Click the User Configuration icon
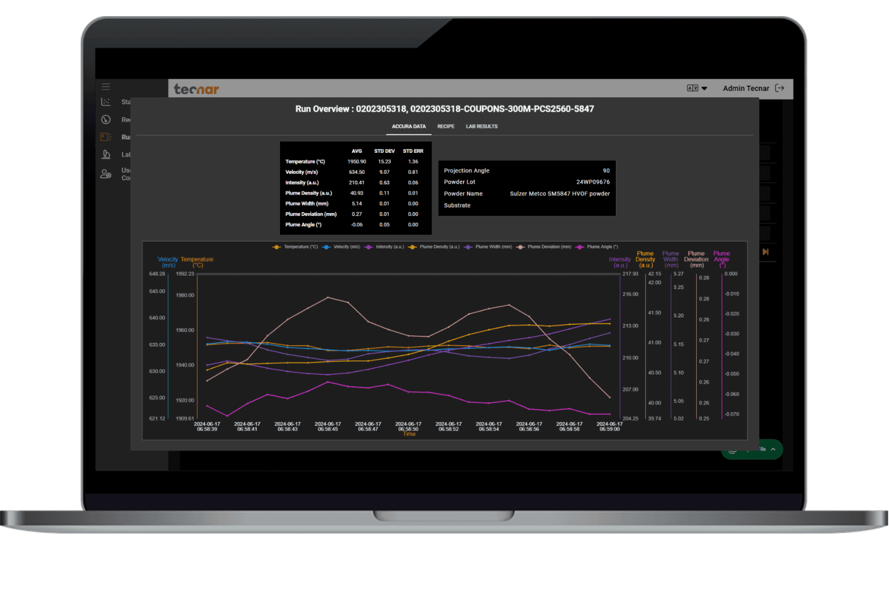This screenshot has width=889, height=593. click(x=106, y=174)
